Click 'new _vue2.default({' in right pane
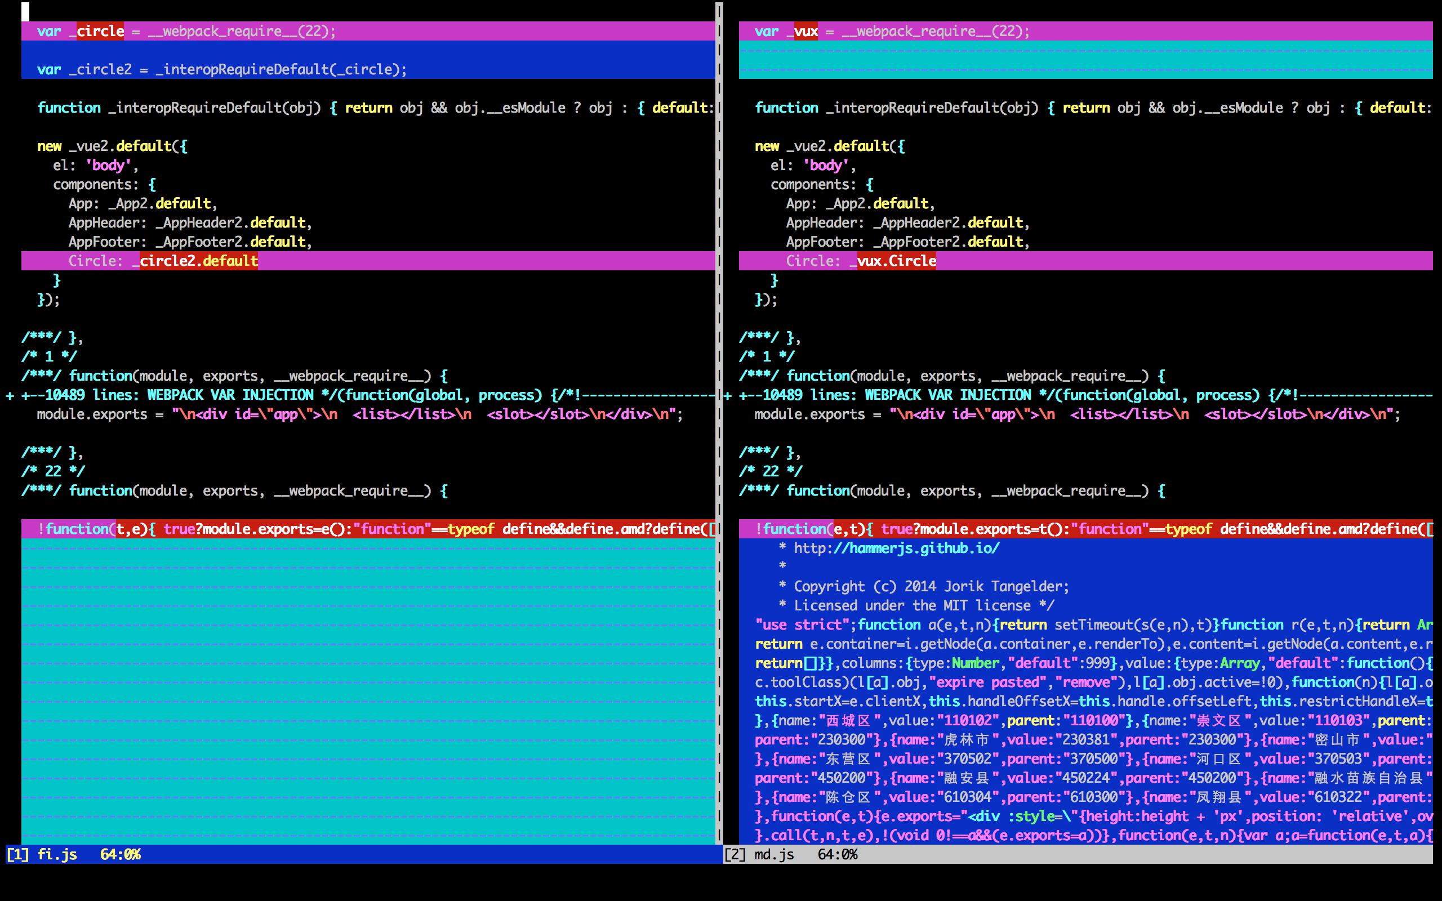 [830, 146]
